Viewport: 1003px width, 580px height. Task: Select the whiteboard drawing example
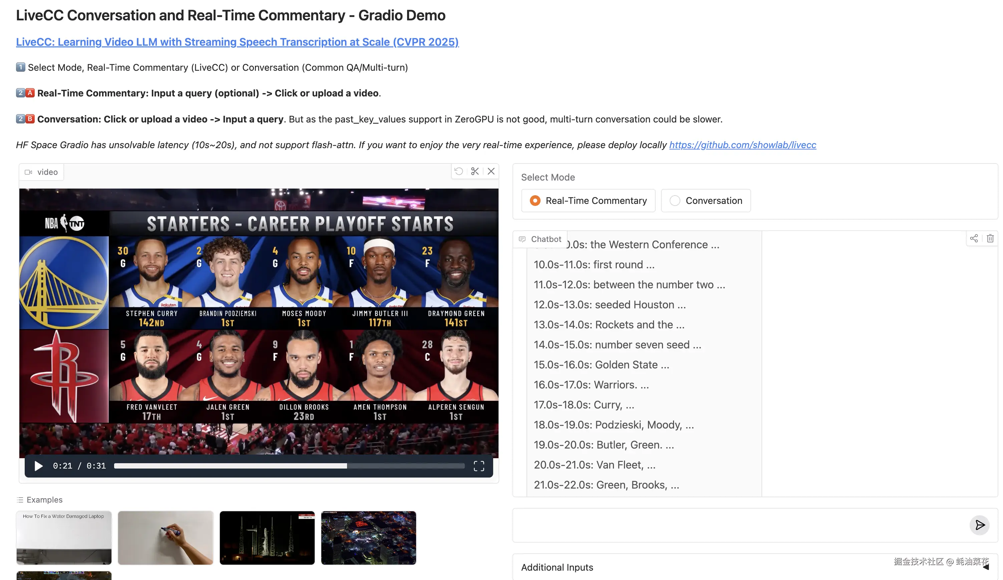tap(165, 538)
